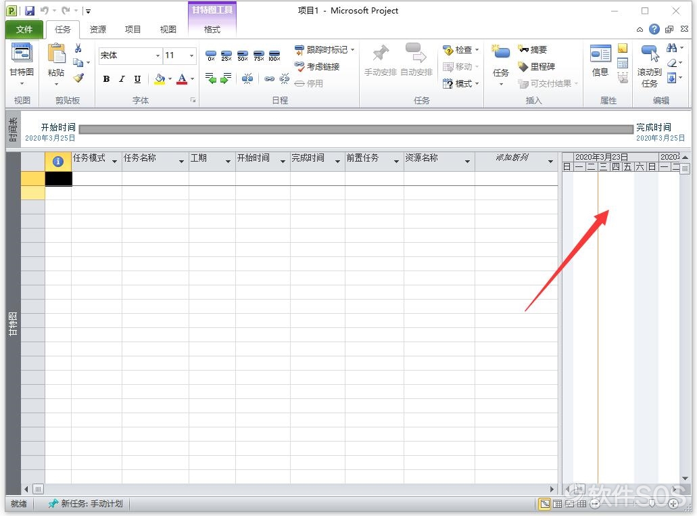
Task: Mark task 0% complete
Action: coord(211,55)
